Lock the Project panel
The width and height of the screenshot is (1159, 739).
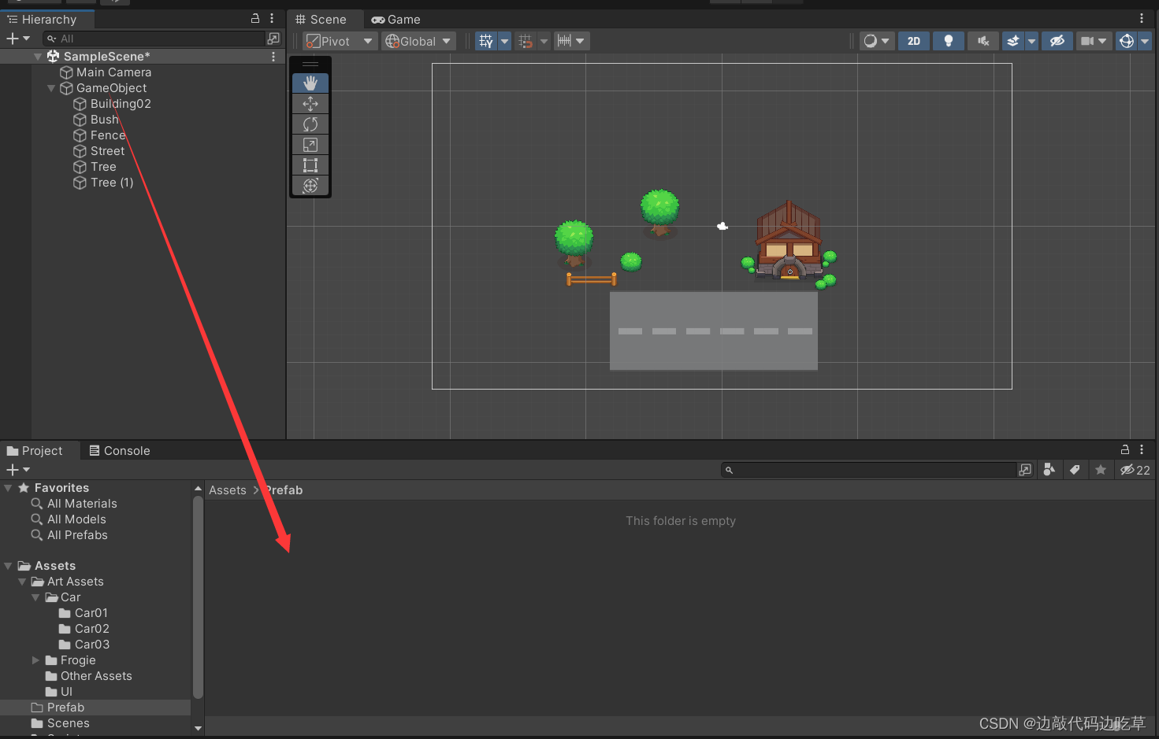pyautogui.click(x=1125, y=449)
